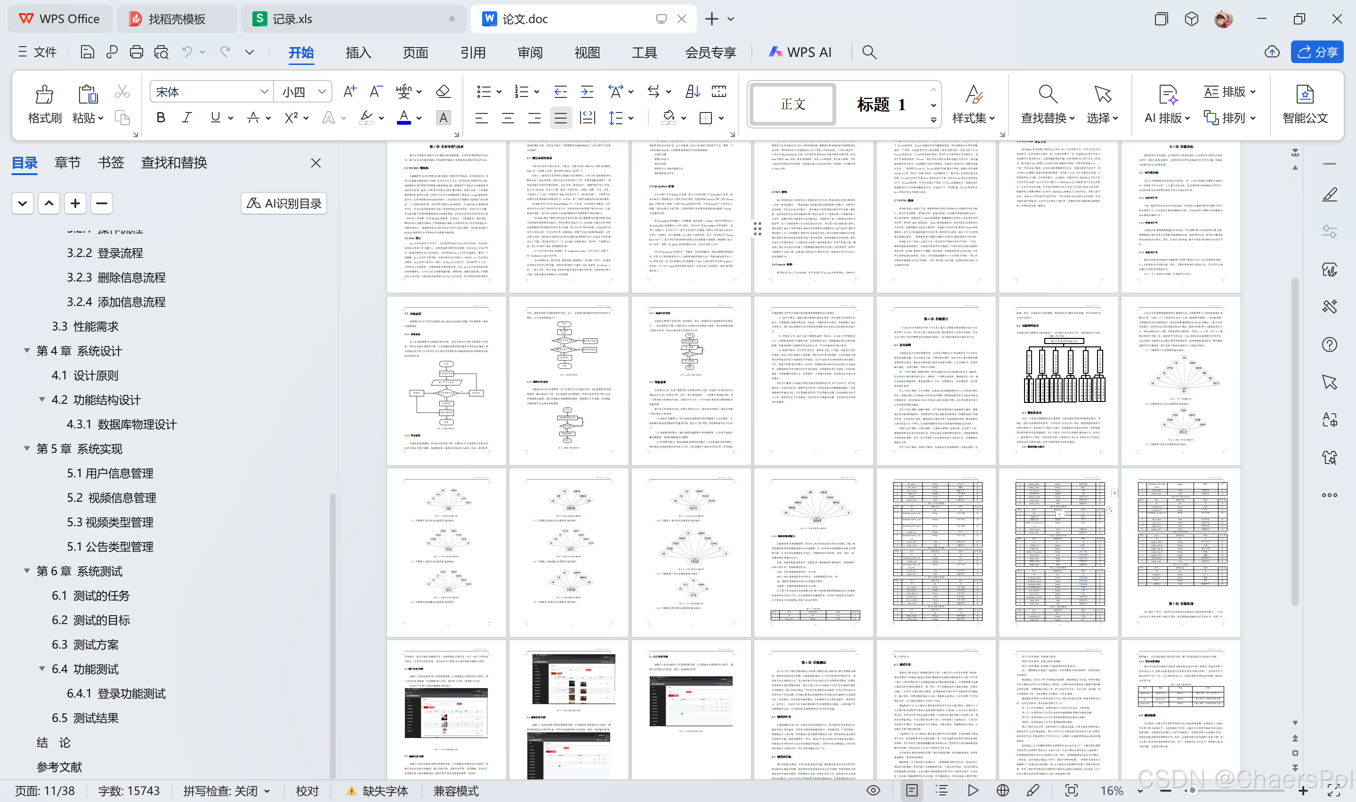1356x802 pixels.
Task: Close the navigation pane with X
Action: (x=316, y=163)
